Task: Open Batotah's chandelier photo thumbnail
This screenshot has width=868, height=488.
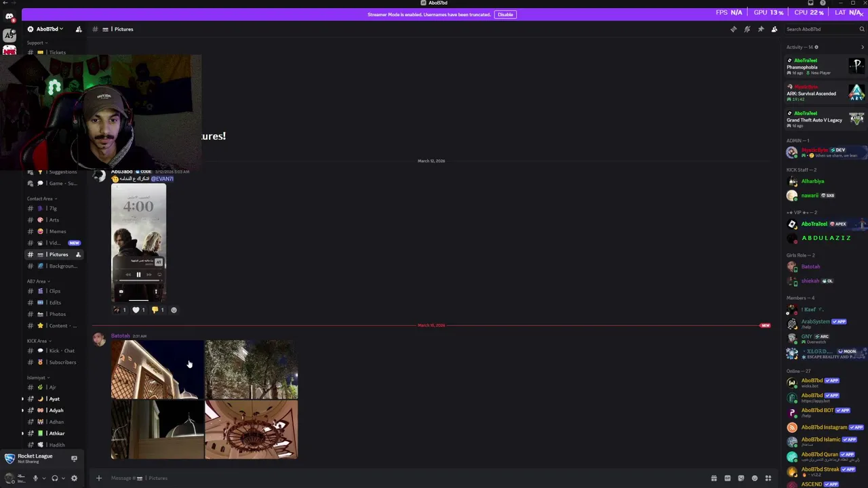Action: (x=252, y=430)
